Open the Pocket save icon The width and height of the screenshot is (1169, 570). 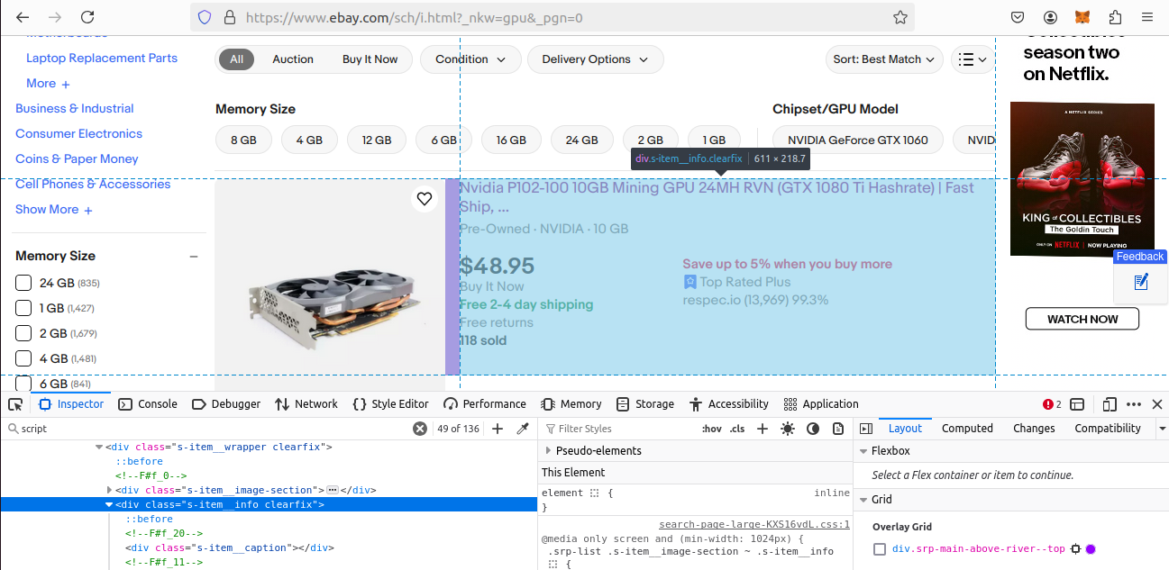pos(1017,17)
